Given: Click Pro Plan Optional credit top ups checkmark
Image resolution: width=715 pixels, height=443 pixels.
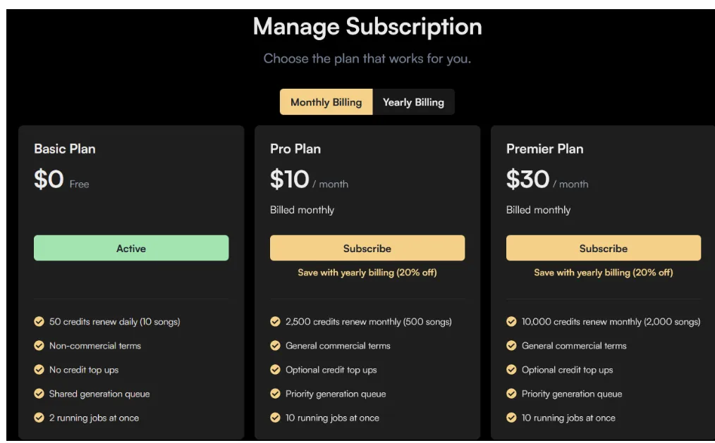Looking at the screenshot, I should pos(276,370).
